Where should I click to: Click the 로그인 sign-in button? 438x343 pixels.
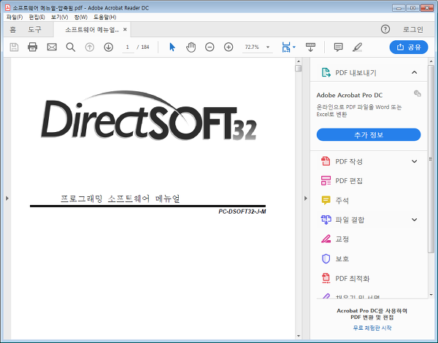(413, 29)
